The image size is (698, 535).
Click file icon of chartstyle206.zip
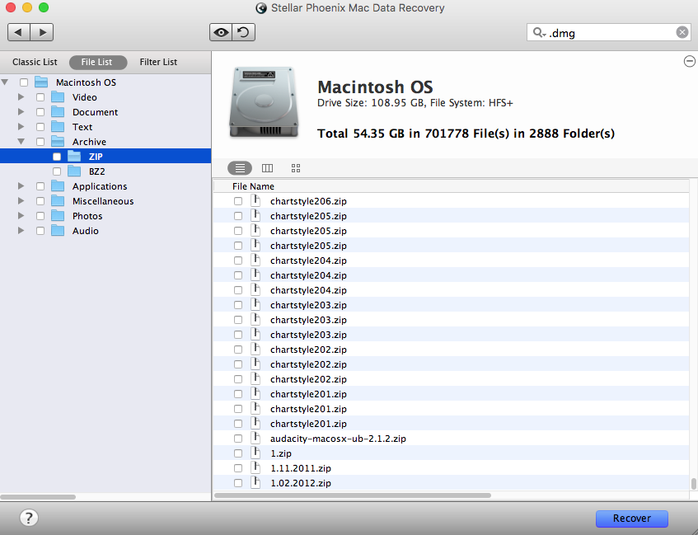255,200
